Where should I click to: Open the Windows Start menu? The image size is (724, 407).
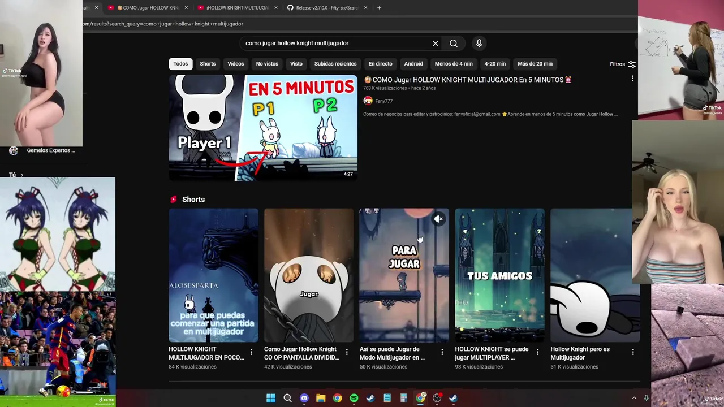271,398
